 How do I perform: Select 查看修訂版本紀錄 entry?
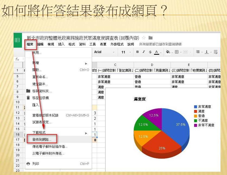point(59,115)
